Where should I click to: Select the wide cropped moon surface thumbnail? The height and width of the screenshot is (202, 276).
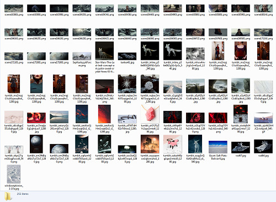click(59, 148)
